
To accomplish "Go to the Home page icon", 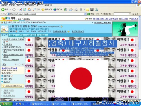I will pyautogui.click(x=29, y=9).
